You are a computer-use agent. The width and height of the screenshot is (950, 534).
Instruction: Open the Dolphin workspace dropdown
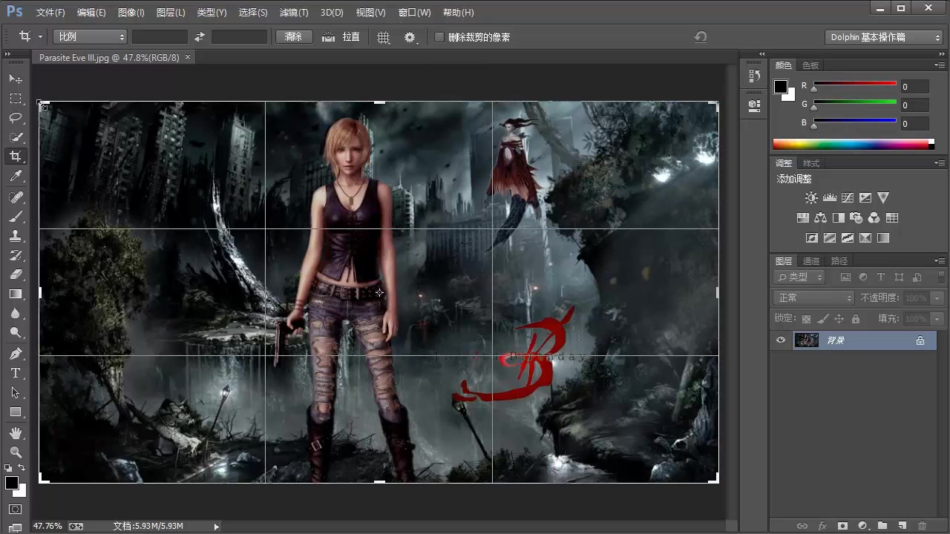click(885, 37)
